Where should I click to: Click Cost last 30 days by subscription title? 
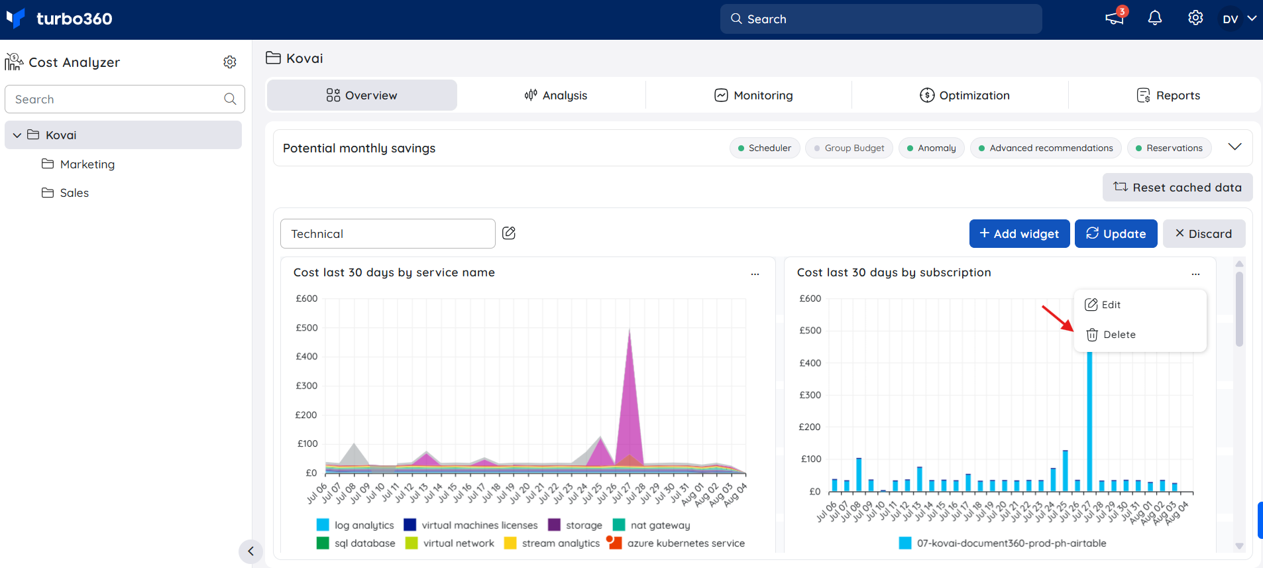[894, 272]
